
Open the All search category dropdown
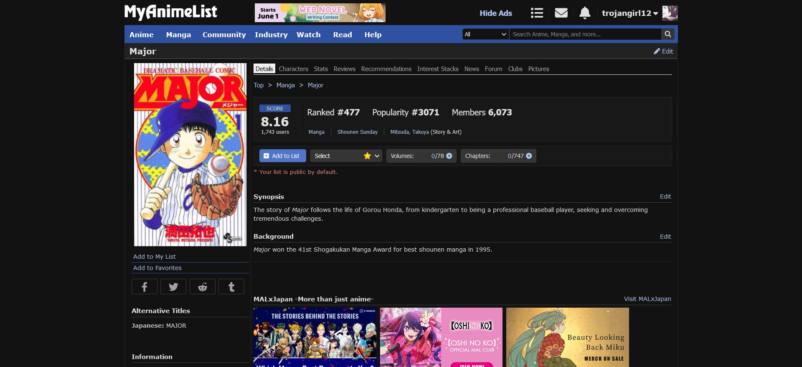click(x=486, y=34)
